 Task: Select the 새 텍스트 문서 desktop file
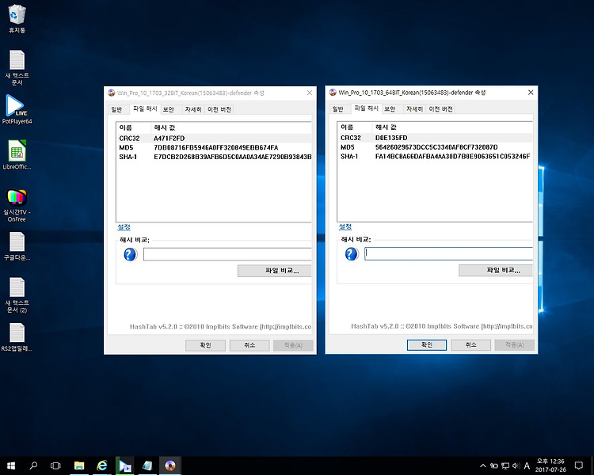17,67
